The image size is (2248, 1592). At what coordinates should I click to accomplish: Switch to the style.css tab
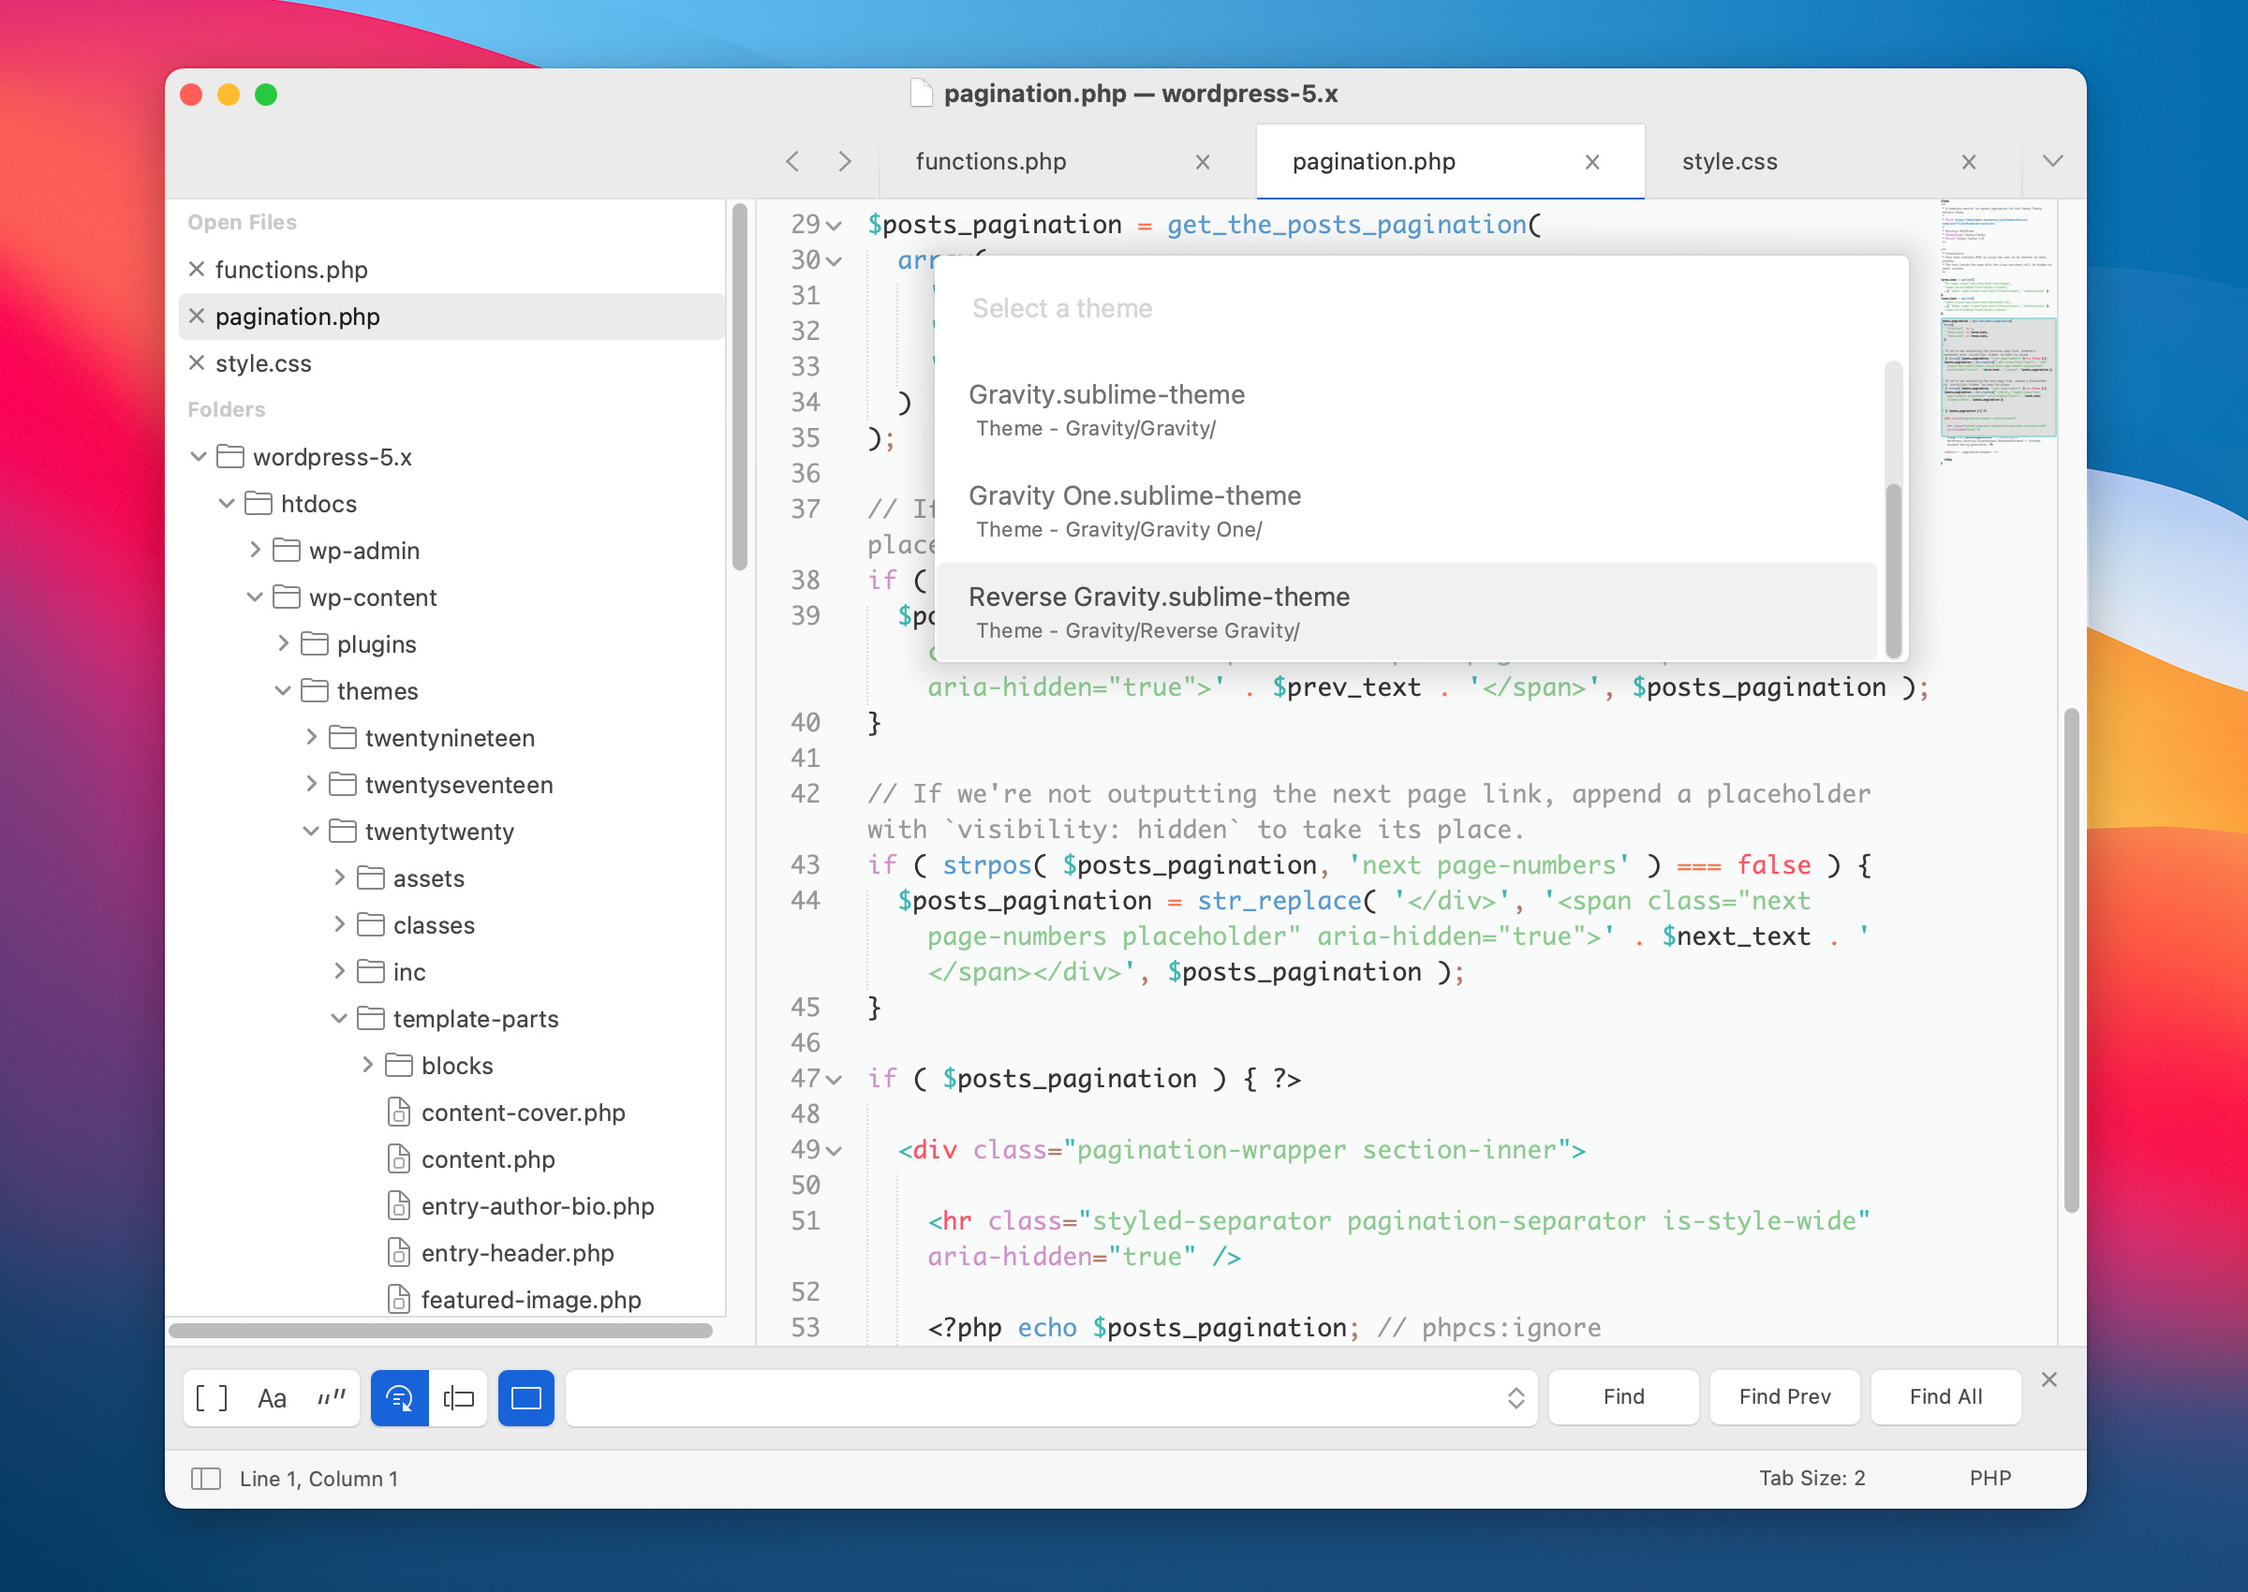(1729, 162)
